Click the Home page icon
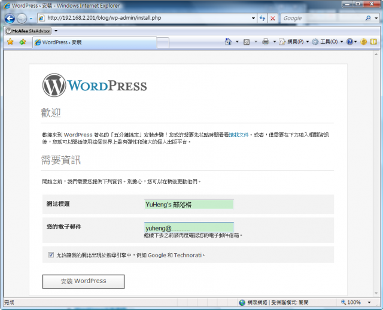The width and height of the screenshot is (383, 310). [228, 42]
